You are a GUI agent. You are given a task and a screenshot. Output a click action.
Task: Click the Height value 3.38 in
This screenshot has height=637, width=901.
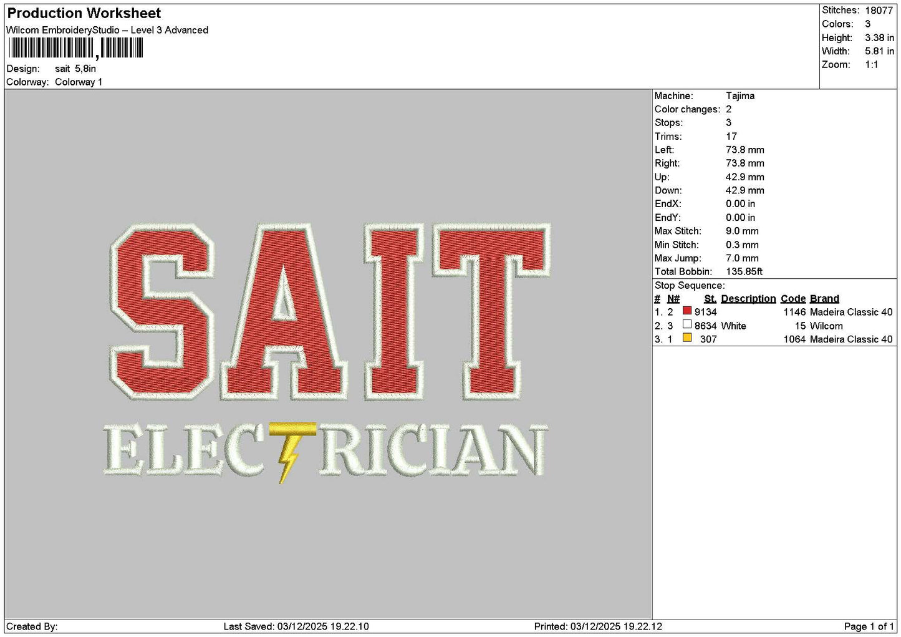879,37
